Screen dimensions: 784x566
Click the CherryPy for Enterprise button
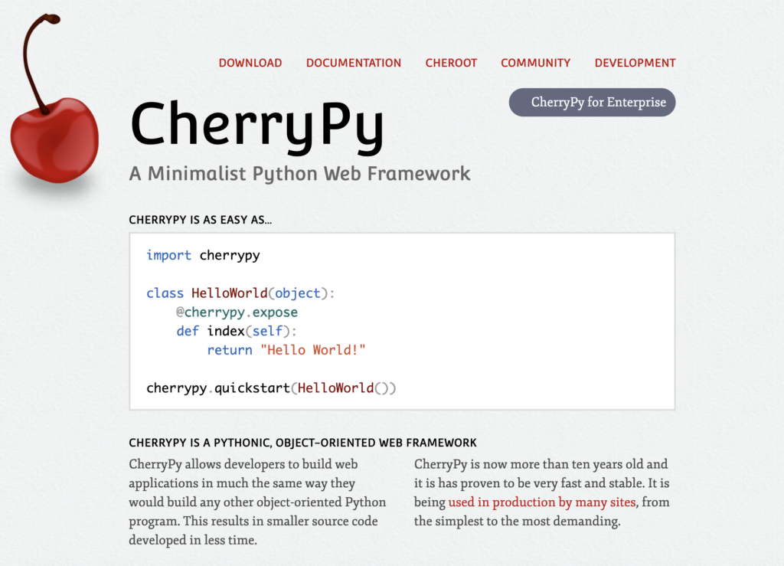coord(592,103)
